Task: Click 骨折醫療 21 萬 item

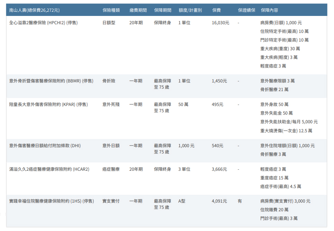Action: pyautogui.click(x=274, y=89)
